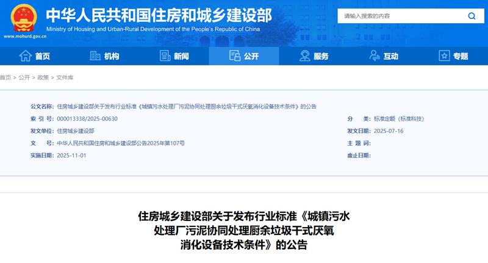
Task: Go to 政策 in the breadcrumb
Action: pos(43,77)
